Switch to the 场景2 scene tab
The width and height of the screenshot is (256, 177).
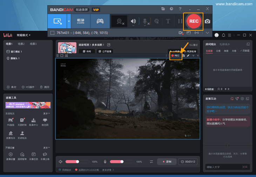[x=21, y=44]
